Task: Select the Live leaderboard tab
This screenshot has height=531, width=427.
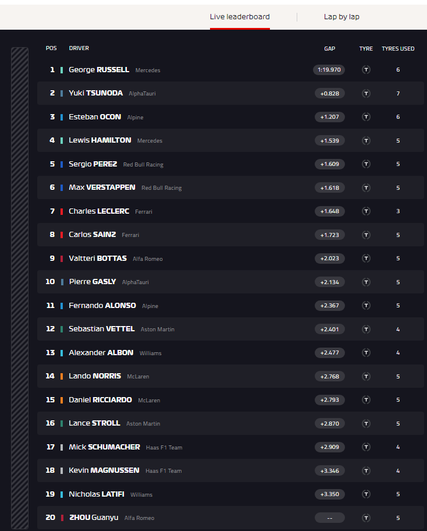Action: click(240, 16)
